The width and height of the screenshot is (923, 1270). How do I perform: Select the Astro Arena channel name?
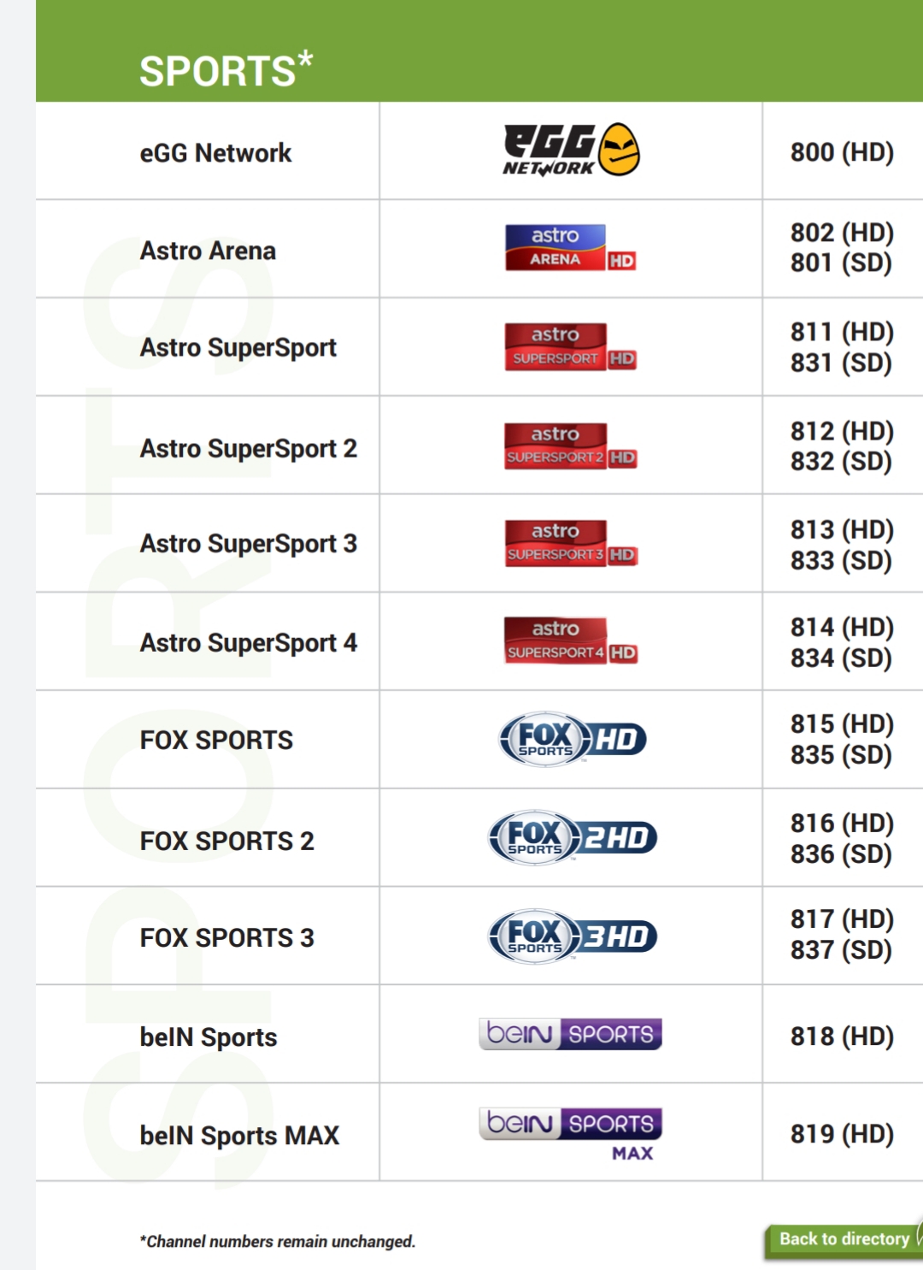208,251
